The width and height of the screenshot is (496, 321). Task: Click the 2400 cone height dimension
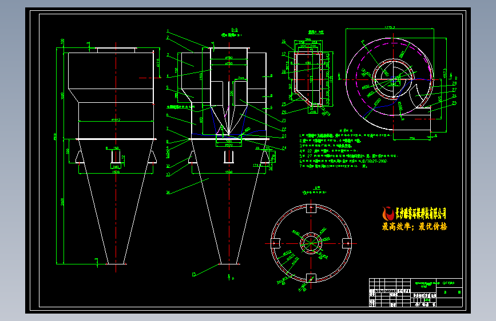[62, 202]
